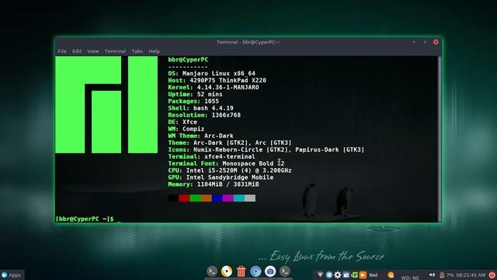The height and width of the screenshot is (280, 497).
Task: Close the Terminal window
Action: pos(436,42)
